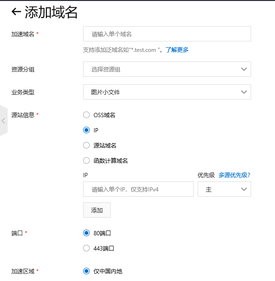The height and width of the screenshot is (281, 275).
Task: Expand the left sidebar collapse handle
Action: 4,120
